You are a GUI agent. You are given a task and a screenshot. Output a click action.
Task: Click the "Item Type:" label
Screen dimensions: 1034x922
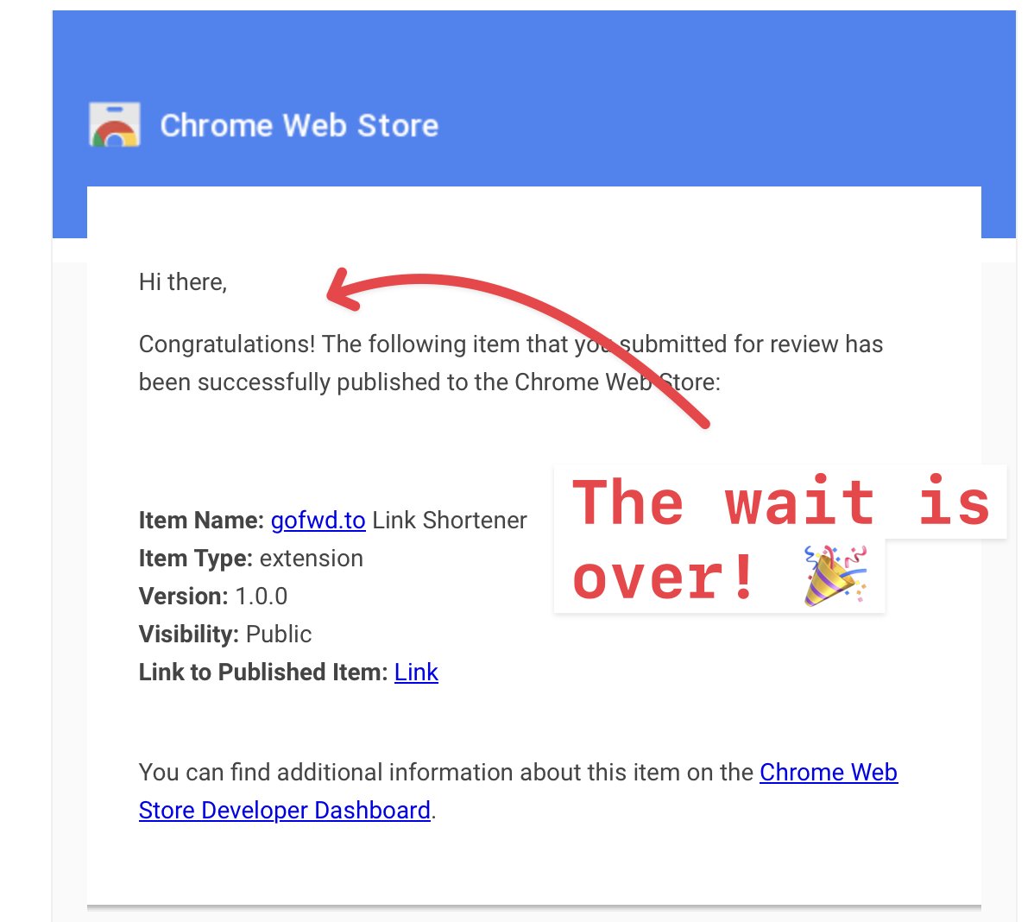click(x=195, y=559)
